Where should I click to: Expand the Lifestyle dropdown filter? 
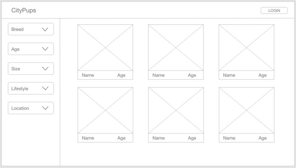pyautogui.click(x=31, y=88)
